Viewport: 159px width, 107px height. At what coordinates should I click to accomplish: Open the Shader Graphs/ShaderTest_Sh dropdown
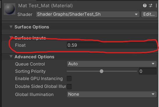[x=88, y=14]
